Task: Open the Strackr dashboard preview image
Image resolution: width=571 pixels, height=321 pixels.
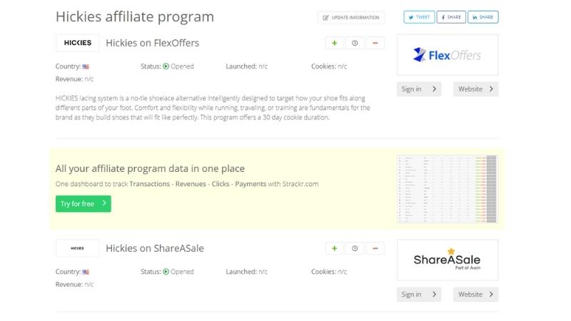Action: click(448, 189)
